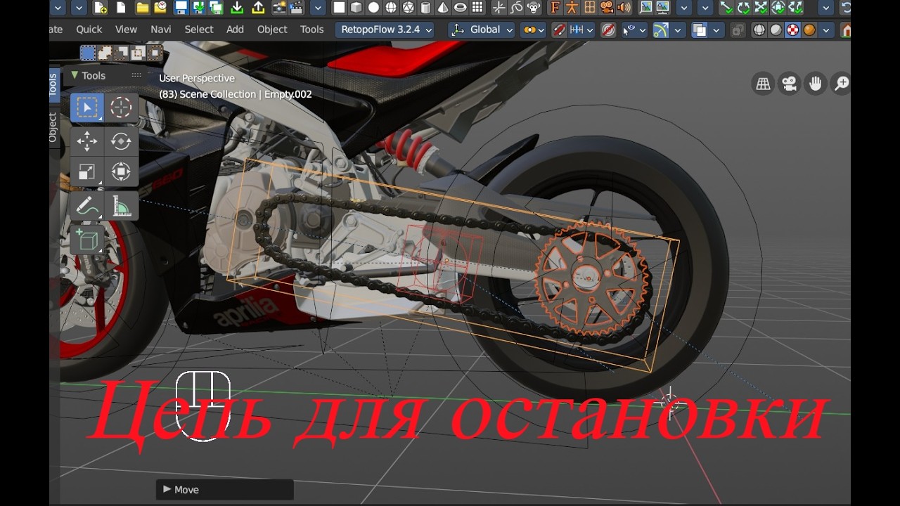Click the render image camera icon
This screenshot has width=900, height=506.
click(279, 8)
